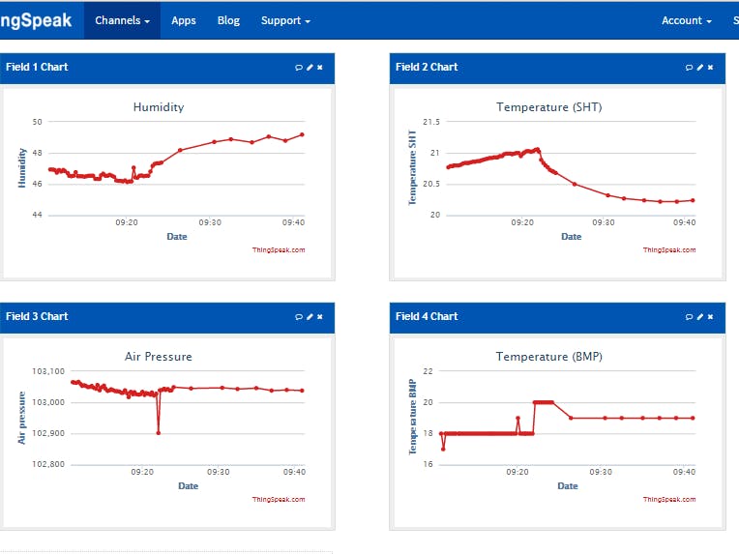This screenshot has width=739, height=554.
Task: Edit Field 2 Chart with pencil icon
Action: point(700,68)
